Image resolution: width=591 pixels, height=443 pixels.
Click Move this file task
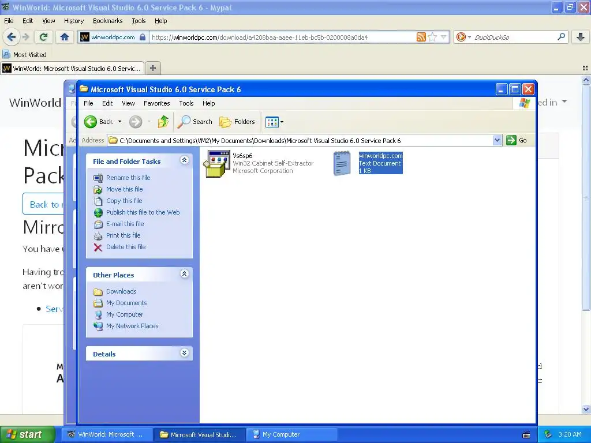125,189
